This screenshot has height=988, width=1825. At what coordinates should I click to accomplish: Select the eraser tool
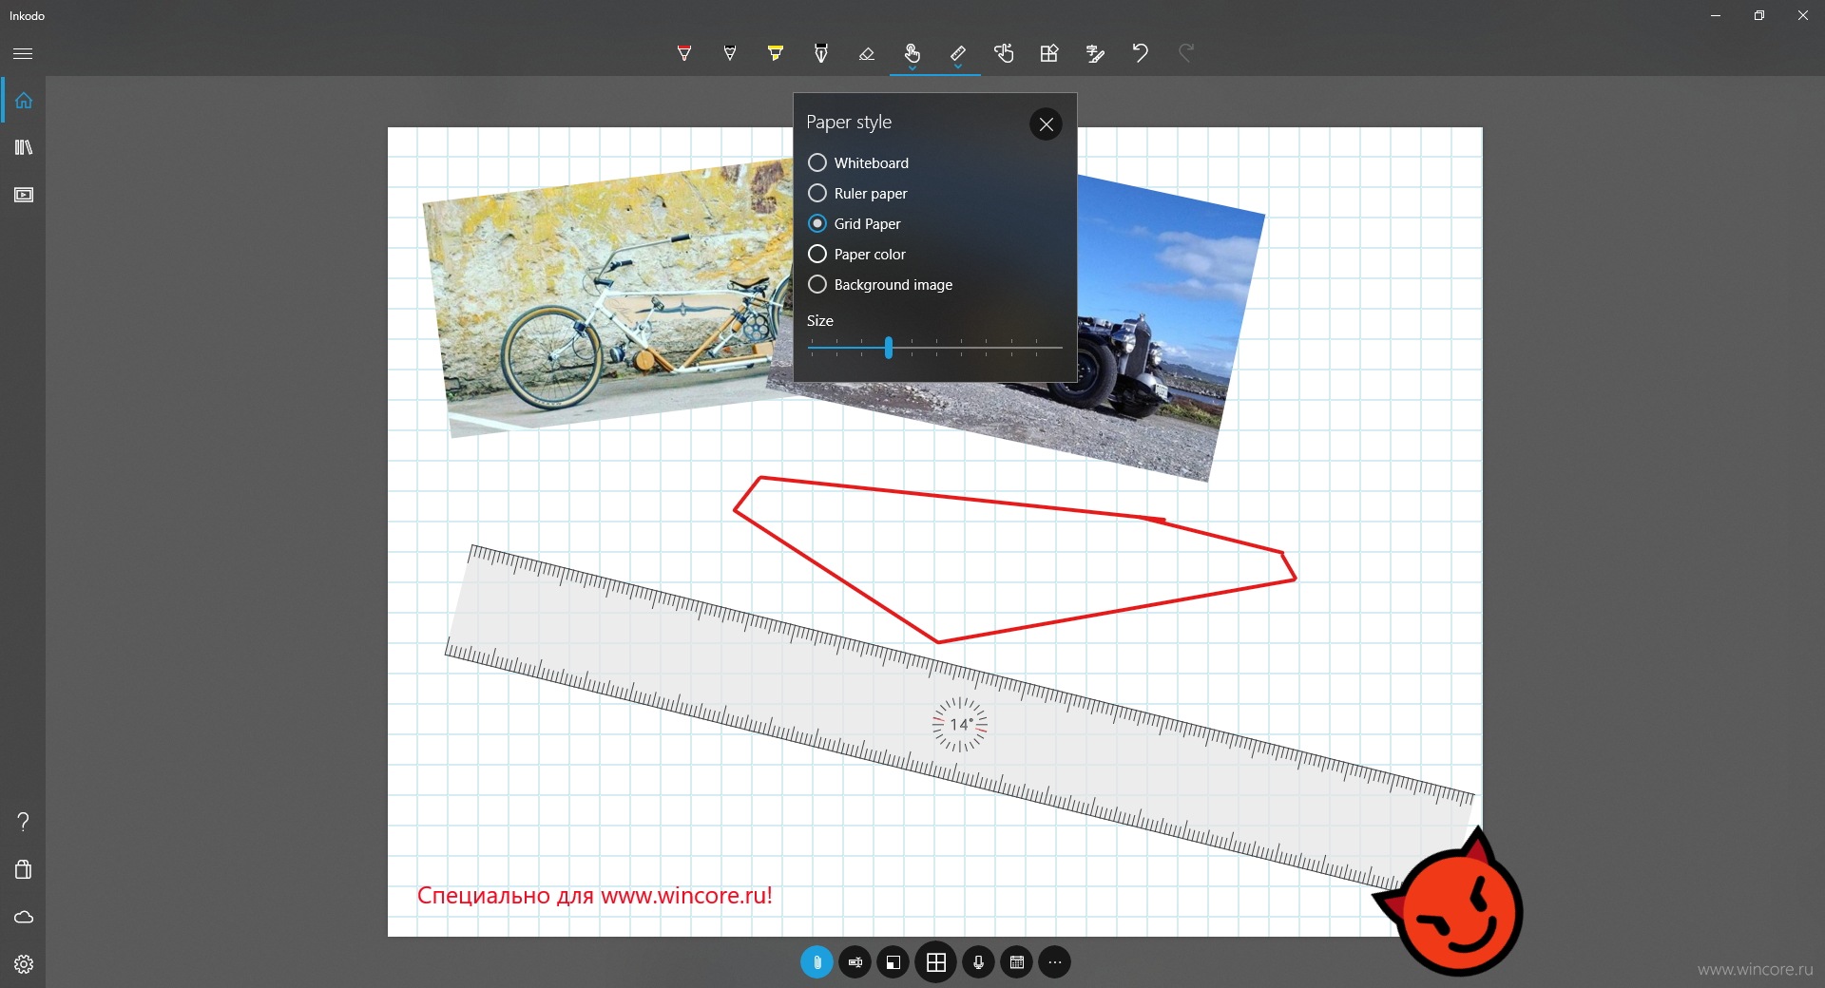click(866, 53)
